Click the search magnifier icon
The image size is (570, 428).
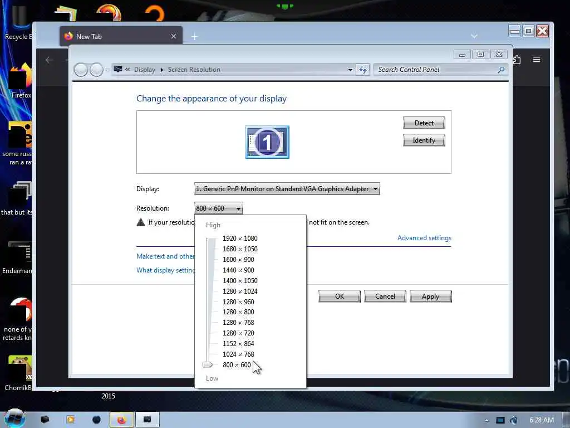501,70
